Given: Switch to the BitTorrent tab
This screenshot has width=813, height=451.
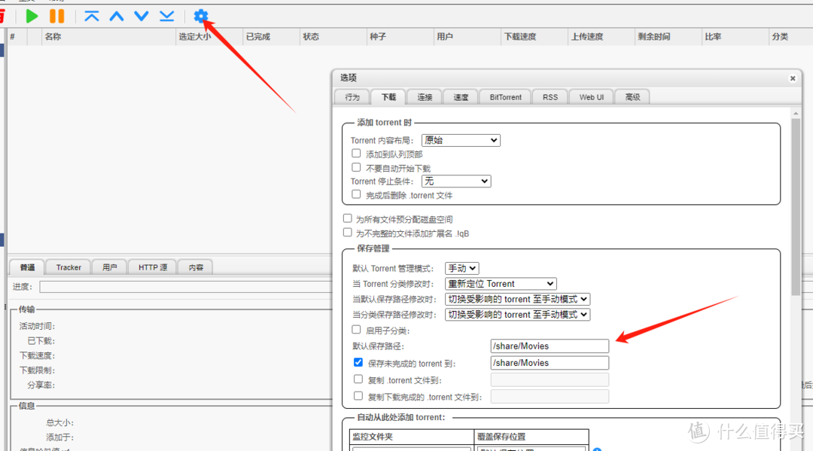Looking at the screenshot, I should click(504, 96).
